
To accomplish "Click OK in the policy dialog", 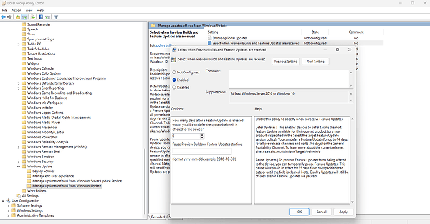I will pyautogui.click(x=299, y=212).
